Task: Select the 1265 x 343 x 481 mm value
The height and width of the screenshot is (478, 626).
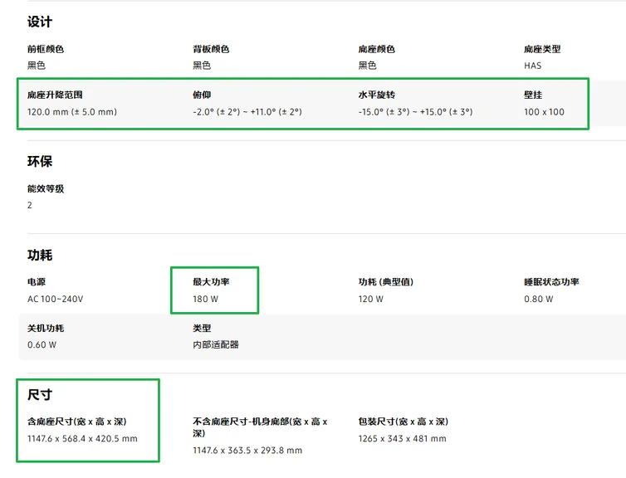Action: pos(402,438)
